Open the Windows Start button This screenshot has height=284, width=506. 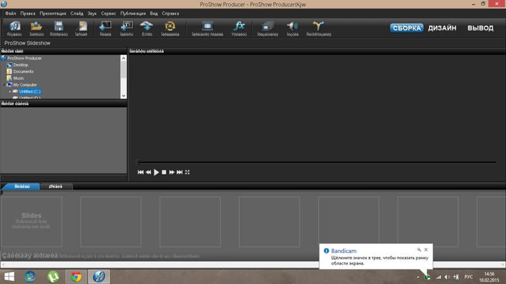coord(9,276)
